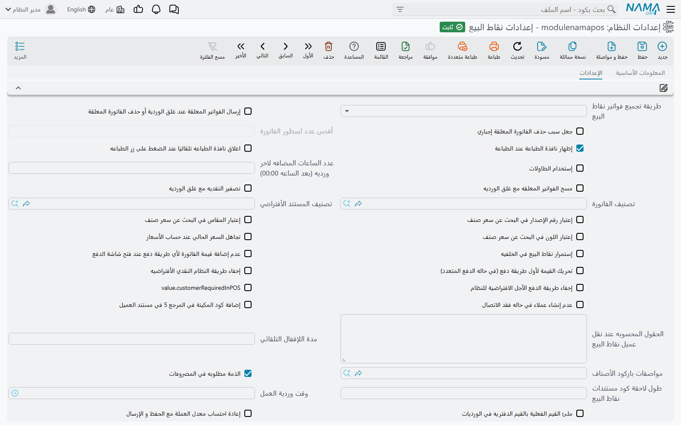Click the ثابت status badge

point(452,27)
